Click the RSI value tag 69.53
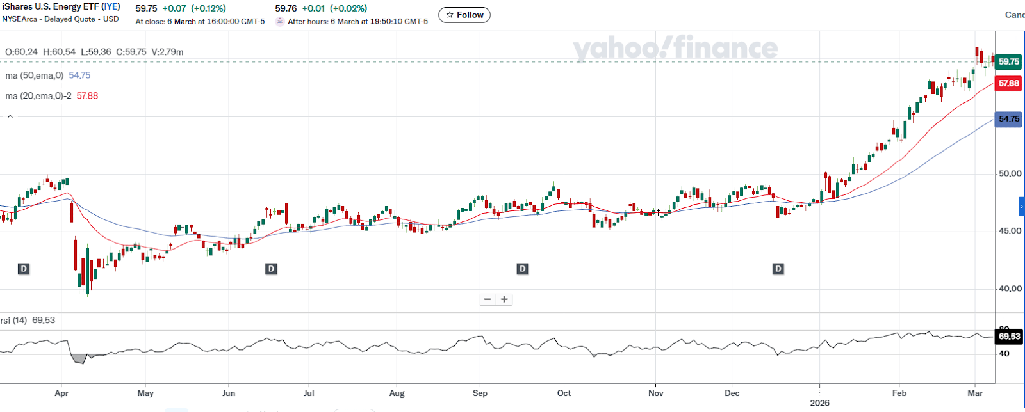Image resolution: width=1025 pixels, height=412 pixels. 1008,336
